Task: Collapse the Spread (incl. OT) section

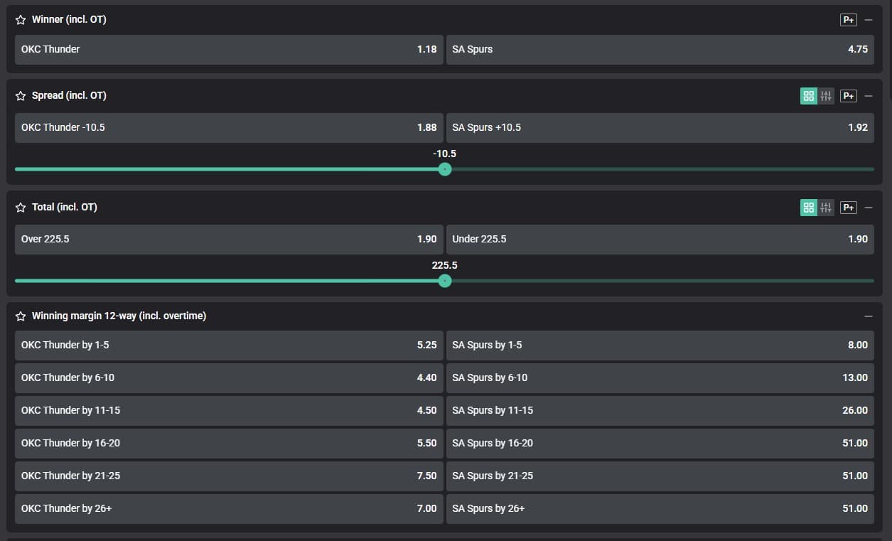Action: 869,96
